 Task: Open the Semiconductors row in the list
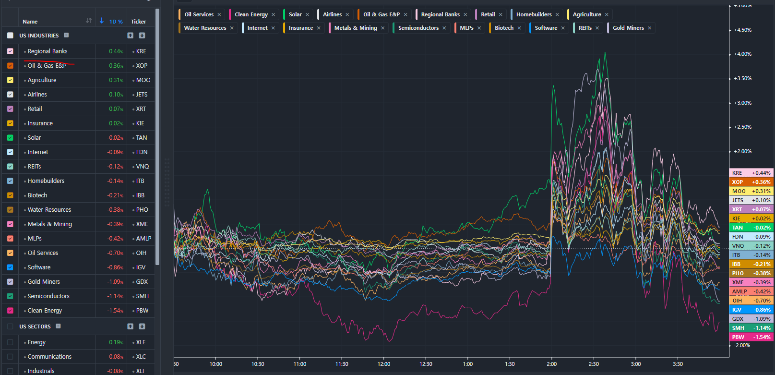[x=48, y=296]
